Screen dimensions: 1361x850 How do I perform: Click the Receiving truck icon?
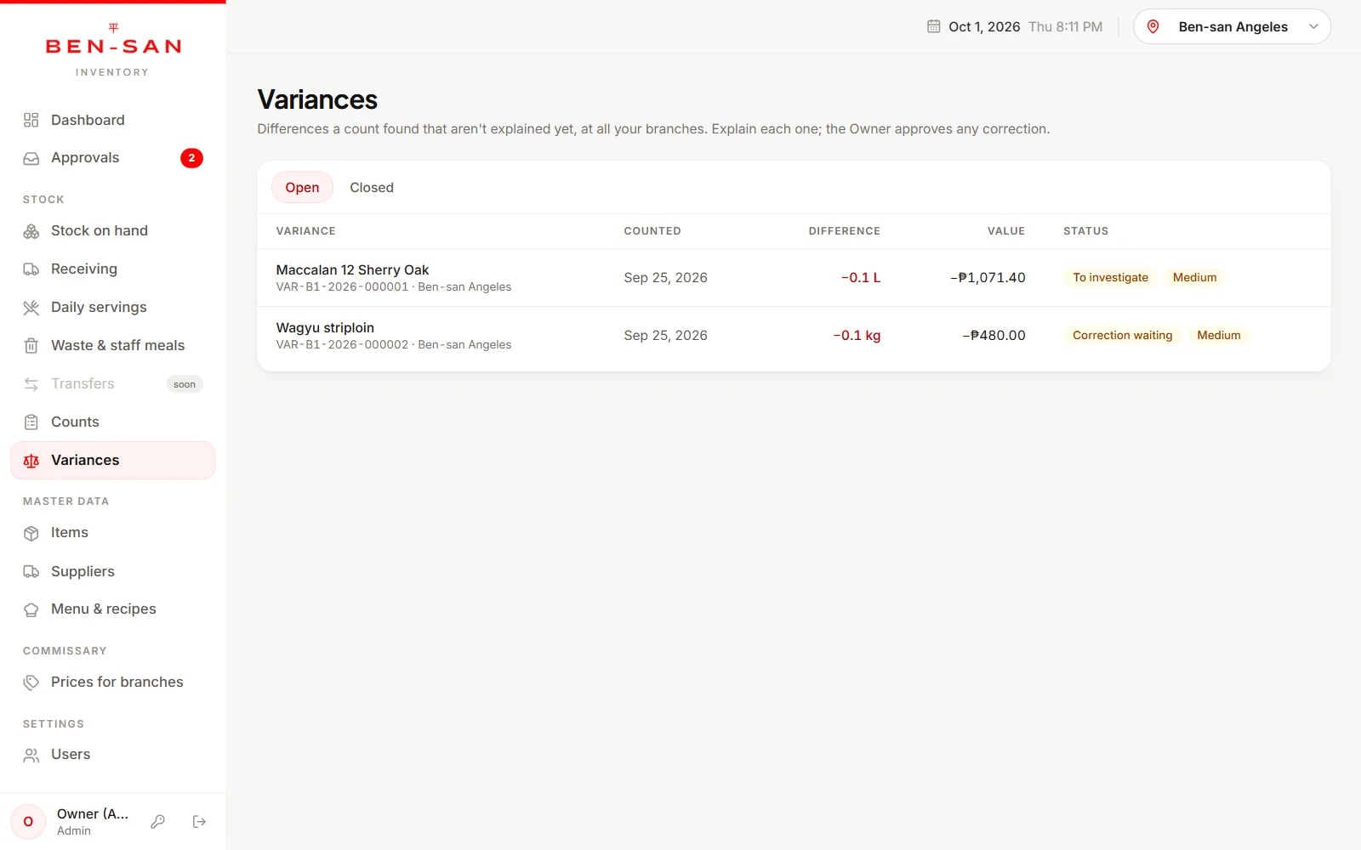pyautogui.click(x=31, y=269)
